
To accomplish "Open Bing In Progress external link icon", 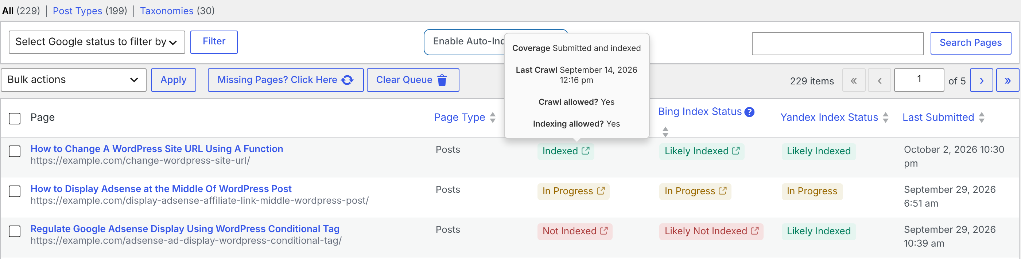I will coord(723,191).
